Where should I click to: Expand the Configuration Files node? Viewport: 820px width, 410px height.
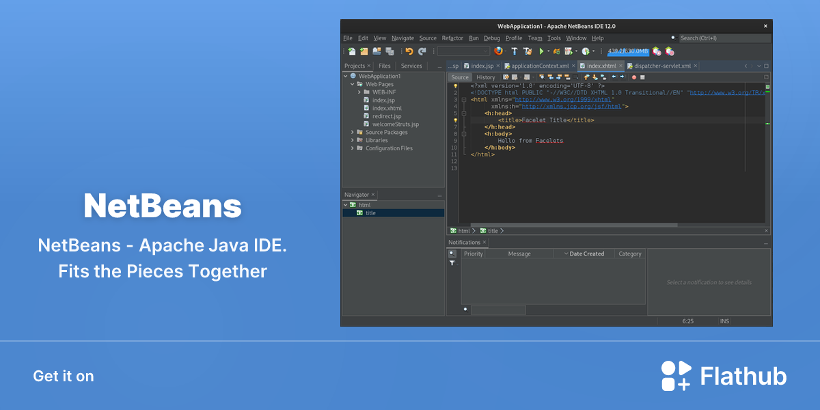pyautogui.click(x=353, y=148)
